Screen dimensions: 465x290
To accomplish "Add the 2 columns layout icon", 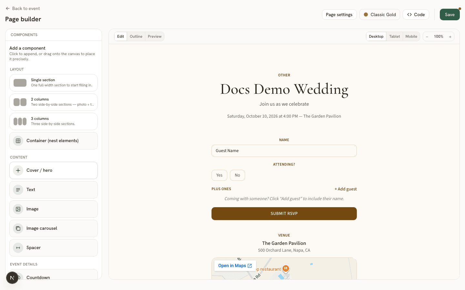I will (20, 102).
